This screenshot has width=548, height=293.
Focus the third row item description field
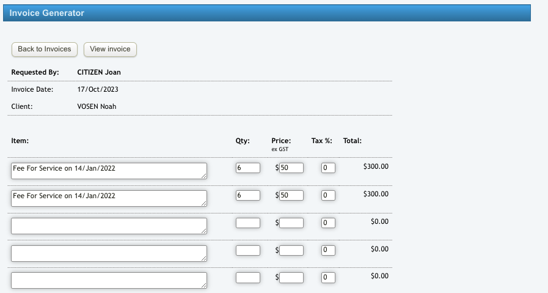109,226
